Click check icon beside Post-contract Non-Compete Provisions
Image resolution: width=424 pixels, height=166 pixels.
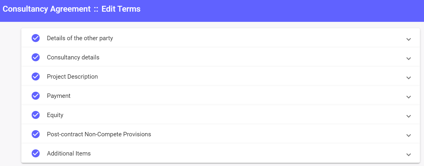(x=36, y=134)
